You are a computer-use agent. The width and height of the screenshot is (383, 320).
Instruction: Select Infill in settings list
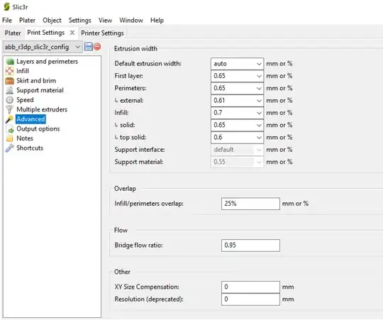tap(23, 71)
